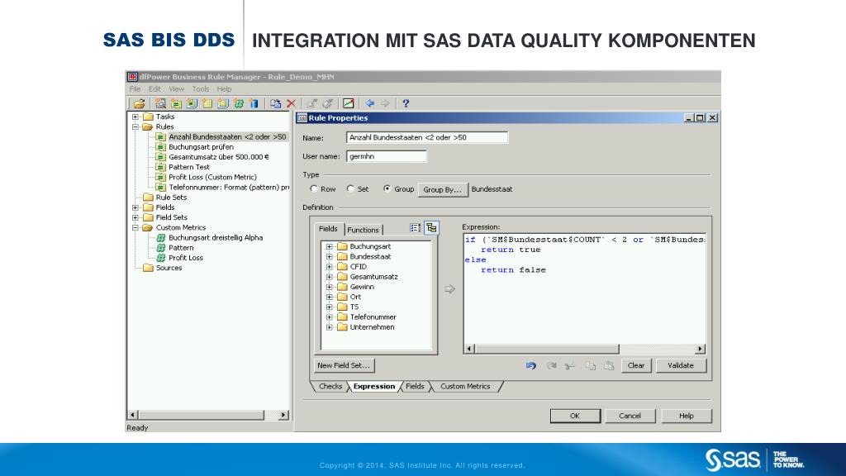Expand the Fields node in the left tree
Screen dimensions: 846x476
[135, 207]
